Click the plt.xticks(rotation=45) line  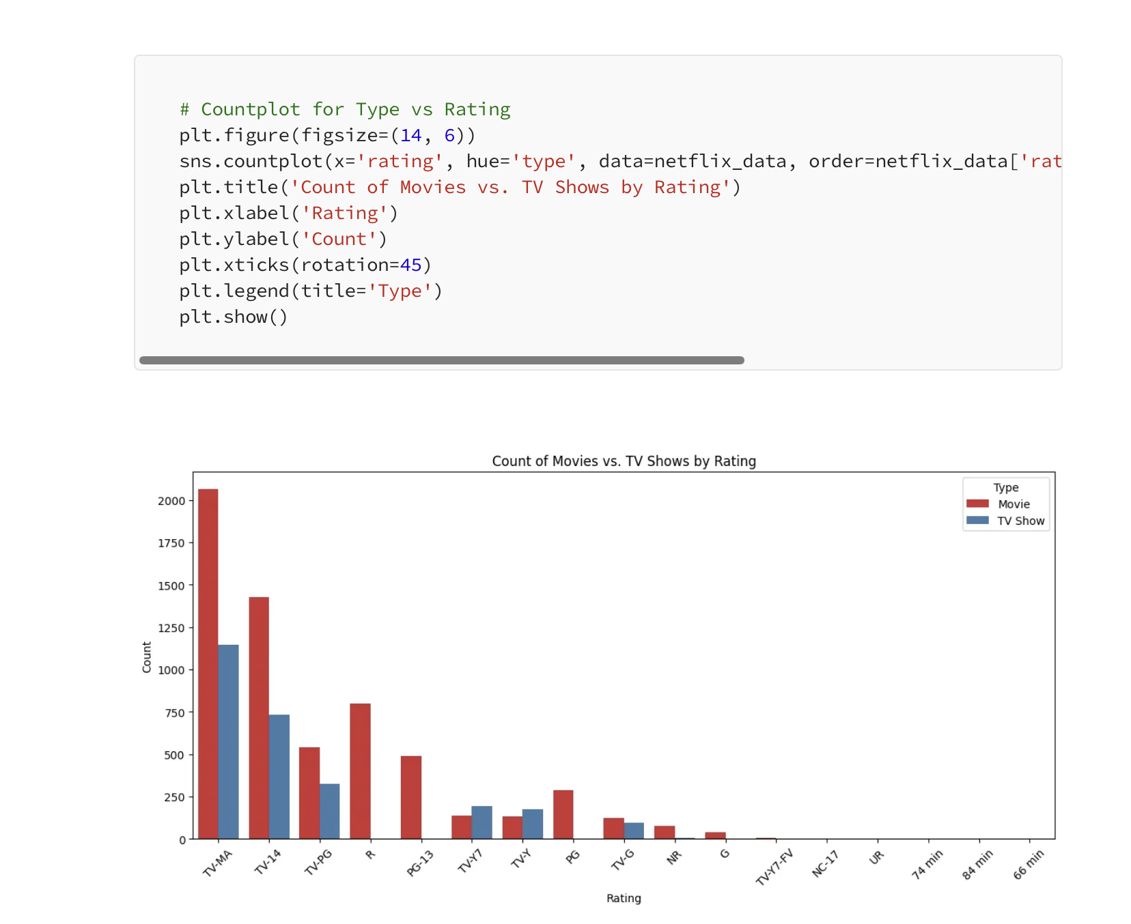tap(305, 265)
